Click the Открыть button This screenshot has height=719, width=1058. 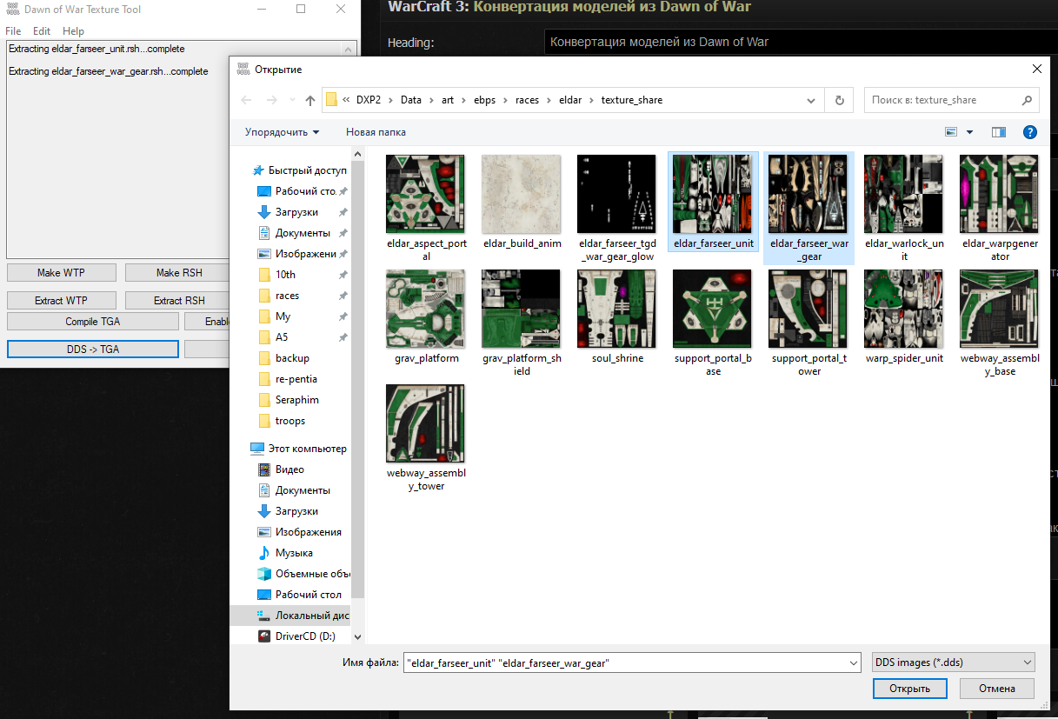pyautogui.click(x=909, y=689)
